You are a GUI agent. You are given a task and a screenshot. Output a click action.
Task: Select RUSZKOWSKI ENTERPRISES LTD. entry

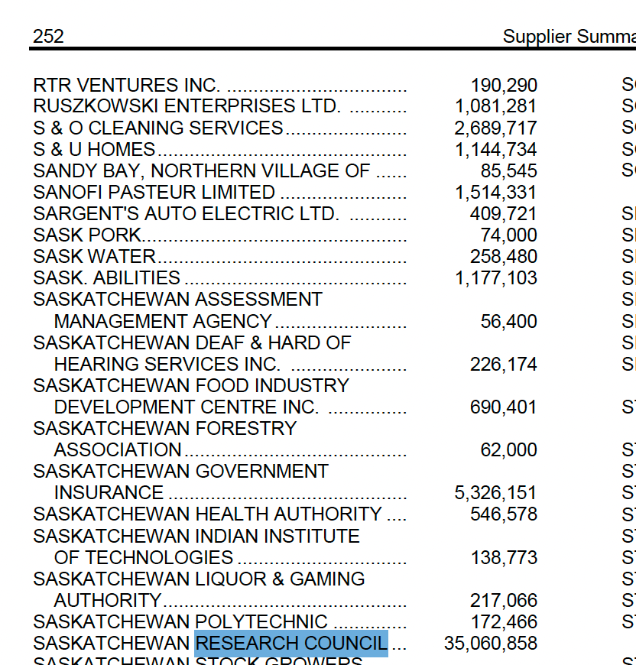187,106
